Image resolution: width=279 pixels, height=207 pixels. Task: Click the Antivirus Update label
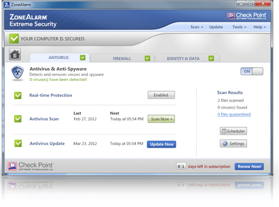(47, 143)
